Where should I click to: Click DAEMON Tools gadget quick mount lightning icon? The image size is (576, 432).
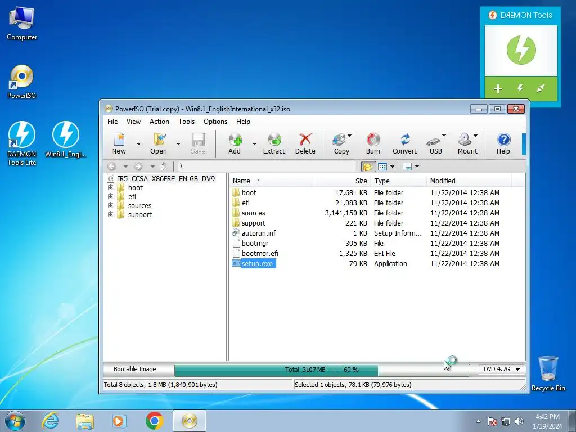pos(520,88)
